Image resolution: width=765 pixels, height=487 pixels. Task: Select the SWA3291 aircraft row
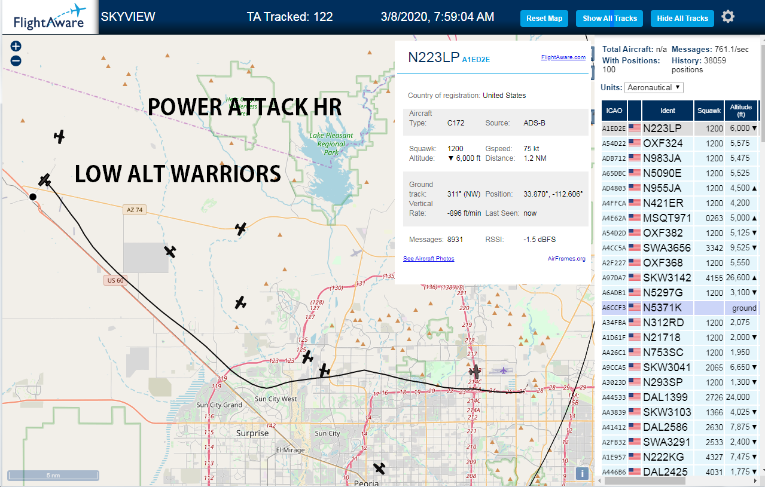pyautogui.click(x=680, y=442)
